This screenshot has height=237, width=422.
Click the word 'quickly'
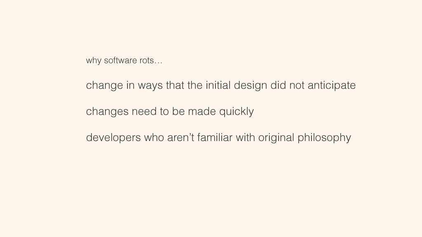[236, 112]
